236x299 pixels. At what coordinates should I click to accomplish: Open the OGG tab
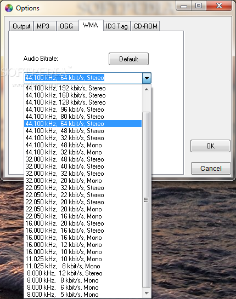68,26
